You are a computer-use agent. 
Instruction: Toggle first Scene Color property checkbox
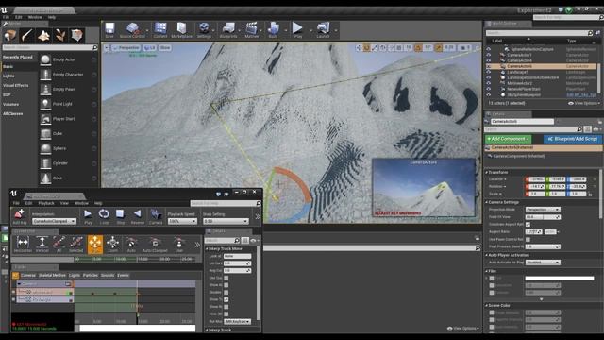click(492, 313)
